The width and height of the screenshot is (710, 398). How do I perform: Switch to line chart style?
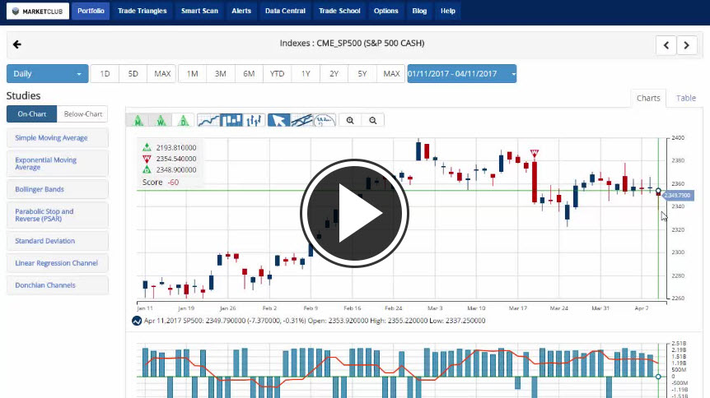pyautogui.click(x=209, y=120)
